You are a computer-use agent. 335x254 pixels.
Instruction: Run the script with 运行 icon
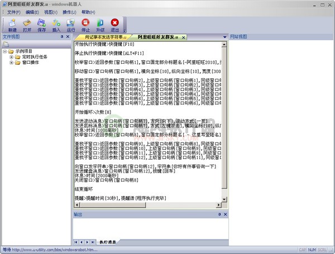point(71,25)
